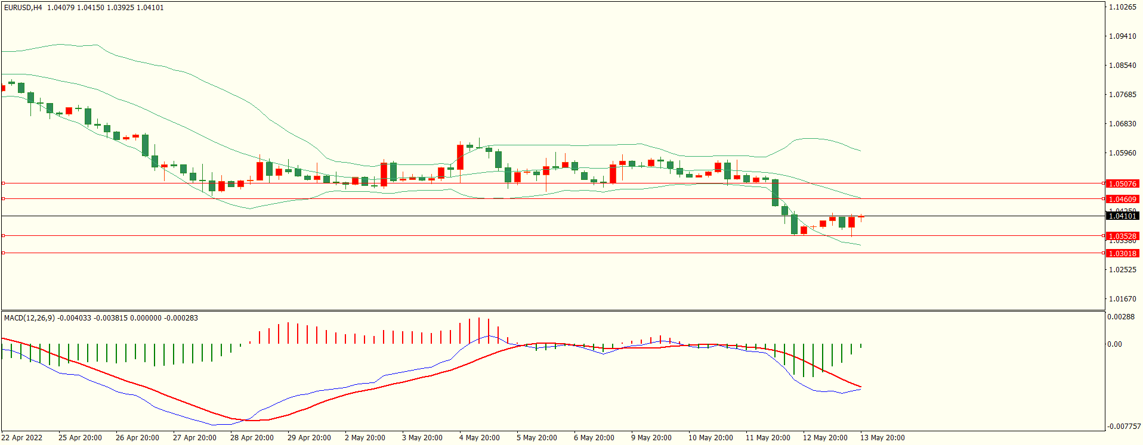Screen dimensions: 1143x445
Task: Click price scale value 1.07685
Action: click(1122, 95)
